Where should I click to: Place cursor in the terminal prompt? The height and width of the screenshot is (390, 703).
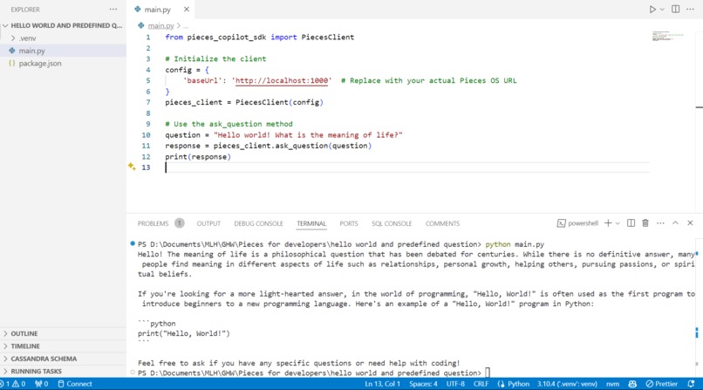[x=488, y=373]
